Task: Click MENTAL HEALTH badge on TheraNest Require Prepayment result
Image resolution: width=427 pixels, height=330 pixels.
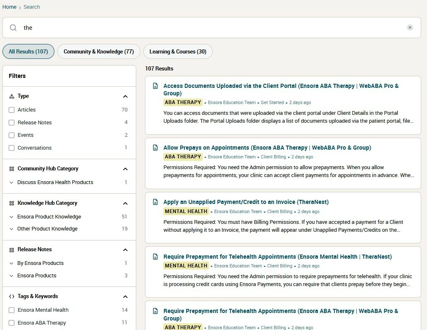Action: point(186,266)
